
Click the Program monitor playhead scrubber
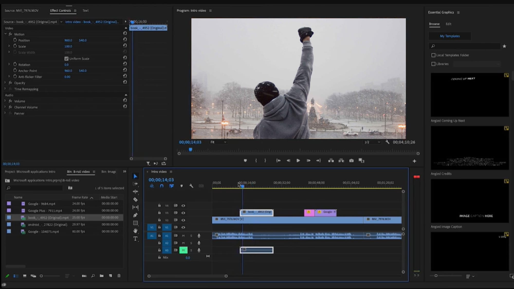click(x=190, y=150)
